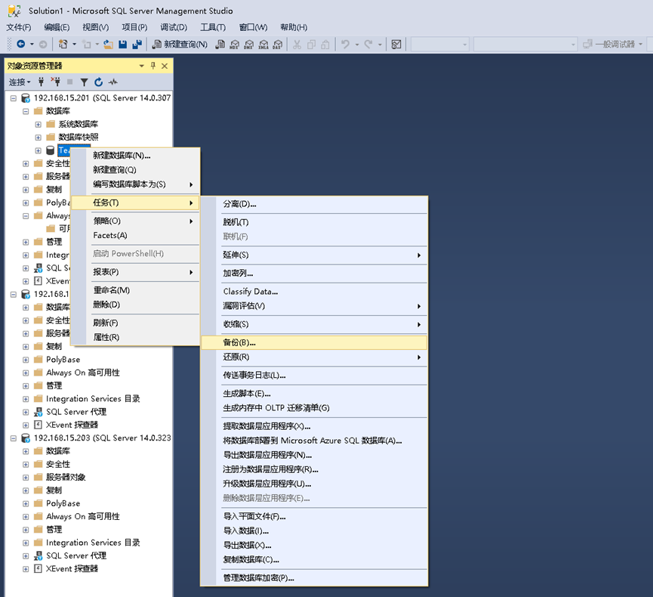Pin the 对象资源管理器 panel
This screenshot has width=653, height=597.
click(152, 66)
